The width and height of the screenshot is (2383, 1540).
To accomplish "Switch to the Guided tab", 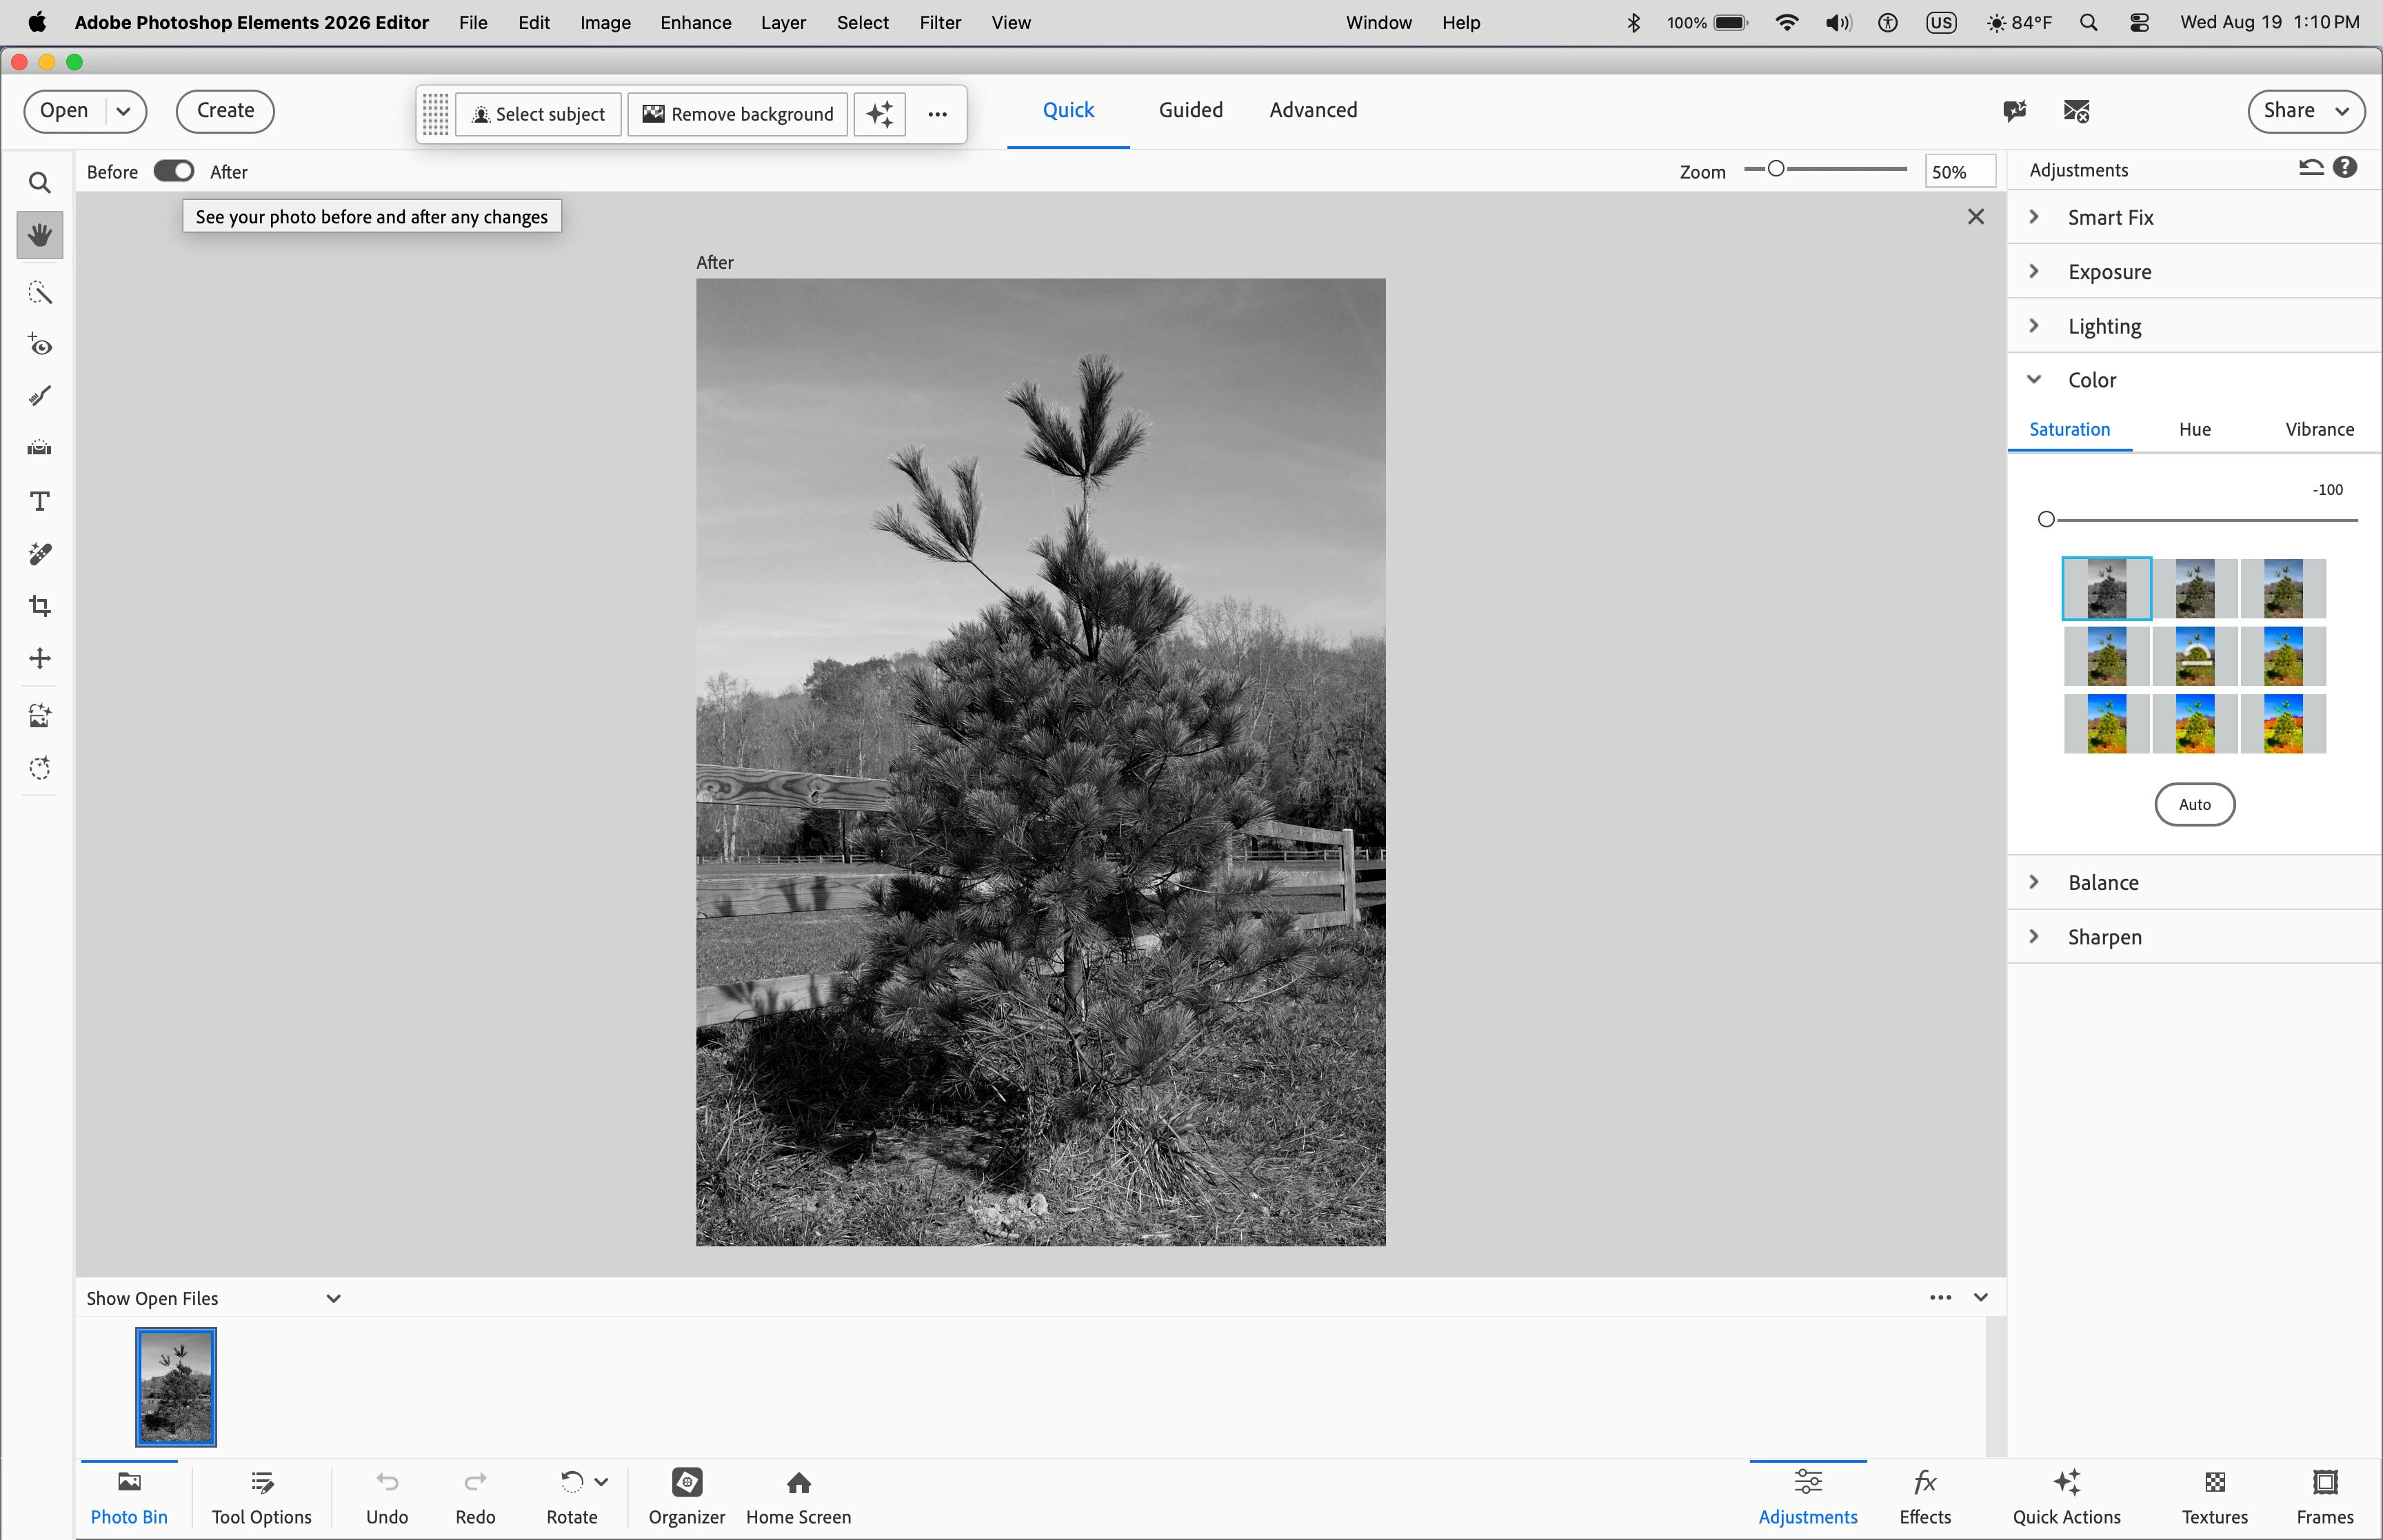I will click(1190, 110).
